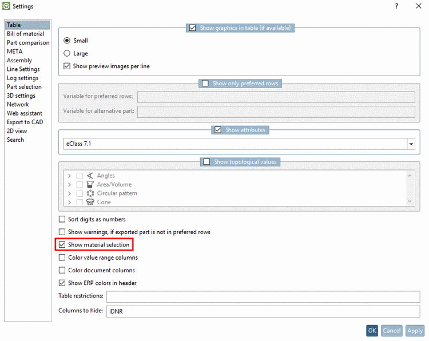Click the Columns to hide field
The width and height of the screenshot is (429, 341).
coord(263,311)
